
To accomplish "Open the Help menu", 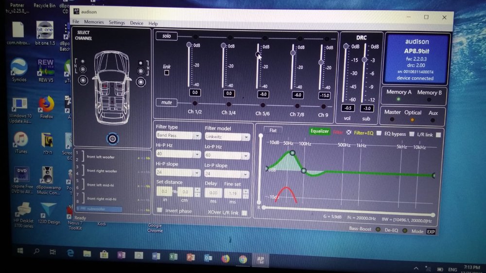I will pos(153,23).
